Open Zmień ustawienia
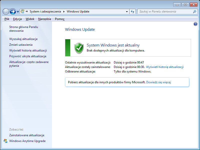The image size is (200, 150). pos(21,45)
